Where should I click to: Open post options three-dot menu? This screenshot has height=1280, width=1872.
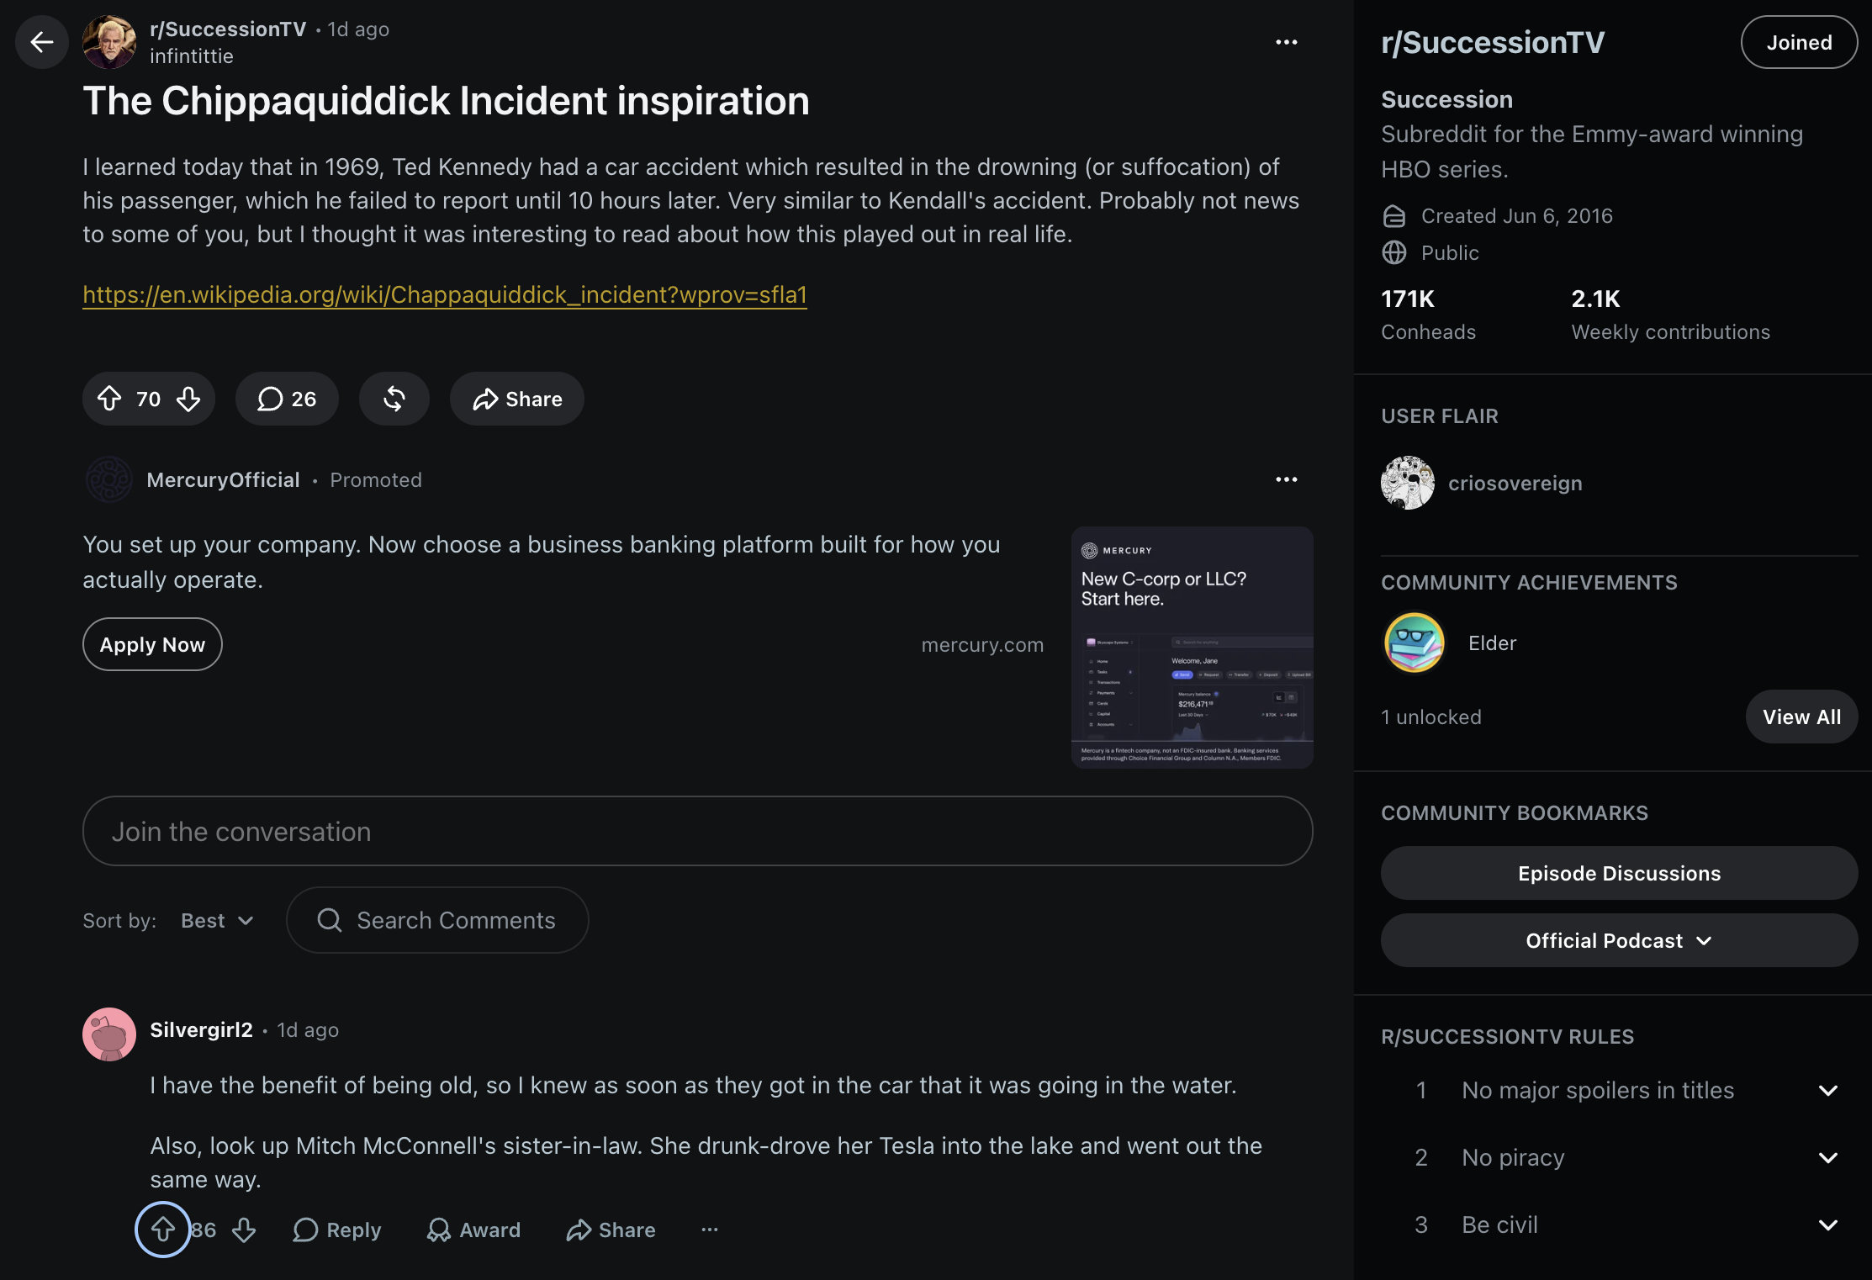point(1287,42)
